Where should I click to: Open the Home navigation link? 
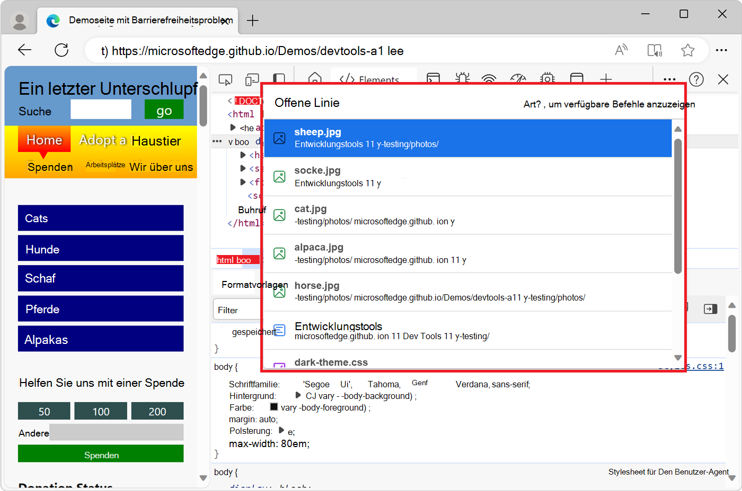point(44,140)
